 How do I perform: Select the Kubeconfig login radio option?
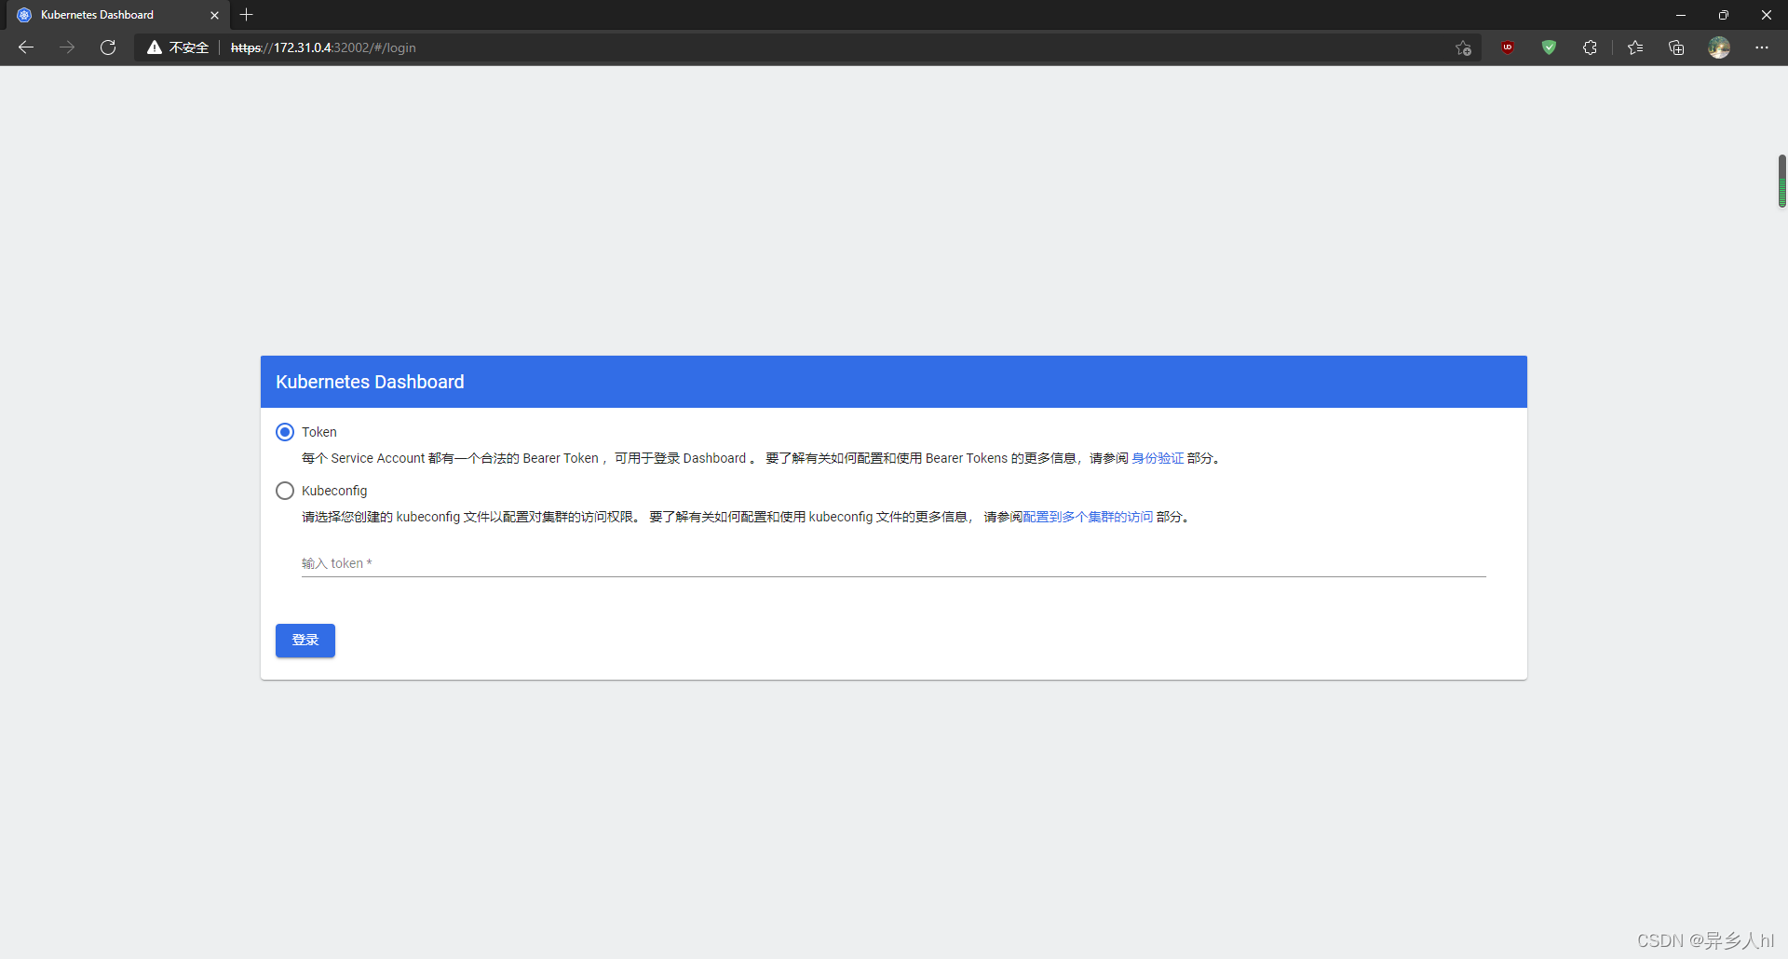(285, 491)
